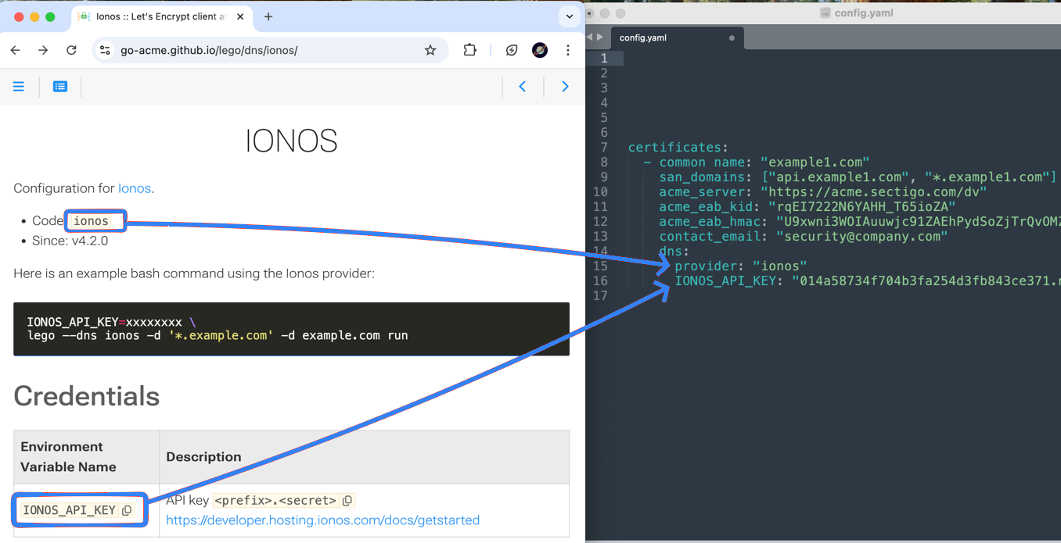Click the 'ionos' code text
The image size is (1061, 543).
91,221
